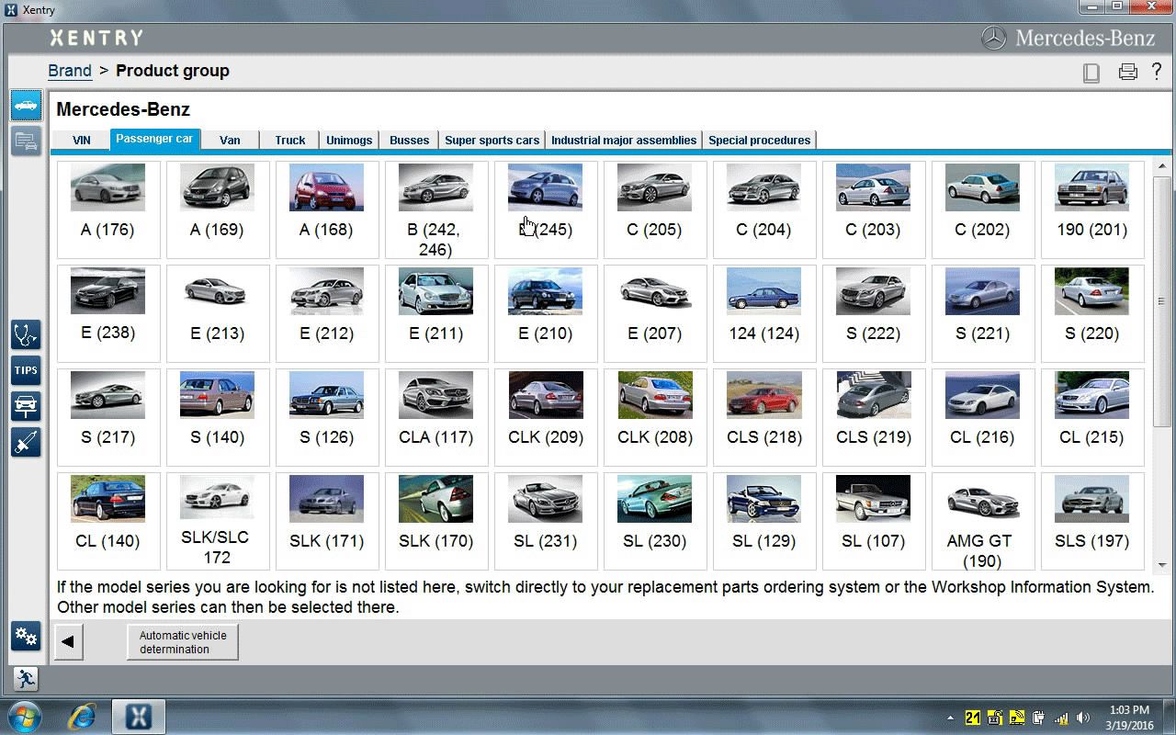This screenshot has width=1176, height=735.
Task: Click the printer icon
Action: pos(1127,73)
